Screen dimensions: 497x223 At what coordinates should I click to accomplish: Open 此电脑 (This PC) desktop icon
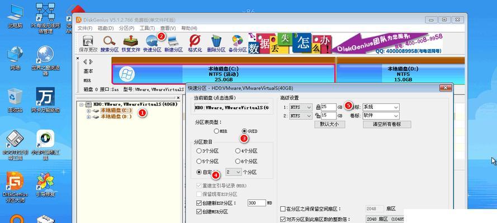pyautogui.click(x=15, y=17)
